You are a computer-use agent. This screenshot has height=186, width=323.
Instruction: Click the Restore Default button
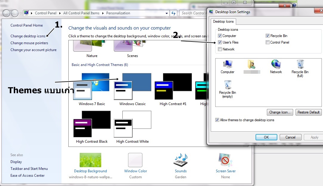[x=308, y=112]
